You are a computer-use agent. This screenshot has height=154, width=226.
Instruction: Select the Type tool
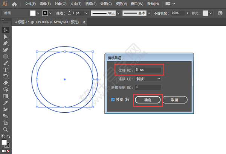6,70
